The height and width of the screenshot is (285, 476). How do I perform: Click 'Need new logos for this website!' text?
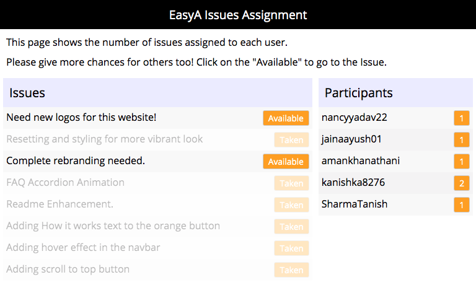click(81, 117)
